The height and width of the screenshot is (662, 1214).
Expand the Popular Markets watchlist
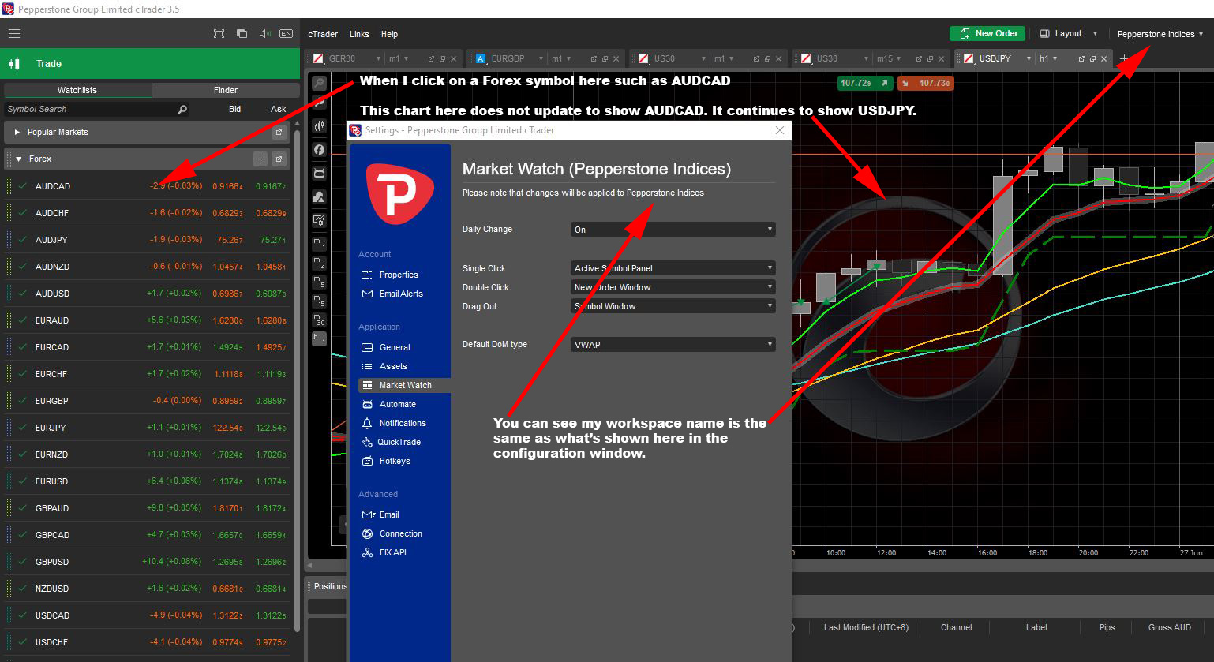click(17, 133)
